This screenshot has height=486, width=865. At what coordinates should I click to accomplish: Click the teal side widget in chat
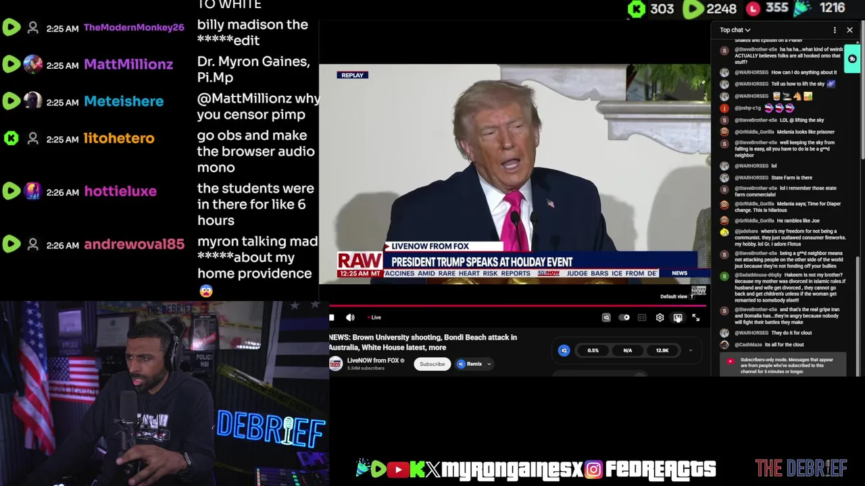(852, 59)
